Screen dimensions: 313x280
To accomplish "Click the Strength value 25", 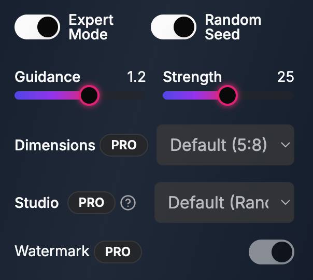I will point(286,77).
